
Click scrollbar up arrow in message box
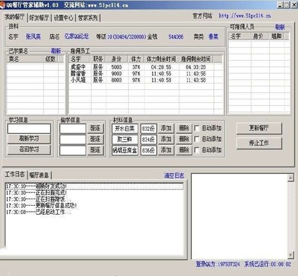[290, 178]
